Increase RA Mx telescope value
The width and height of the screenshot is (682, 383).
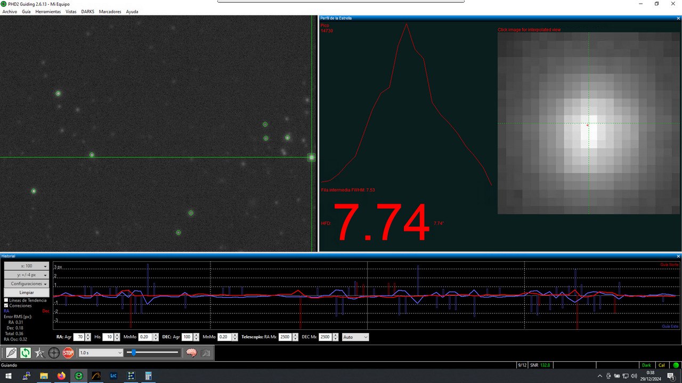[x=295, y=335]
